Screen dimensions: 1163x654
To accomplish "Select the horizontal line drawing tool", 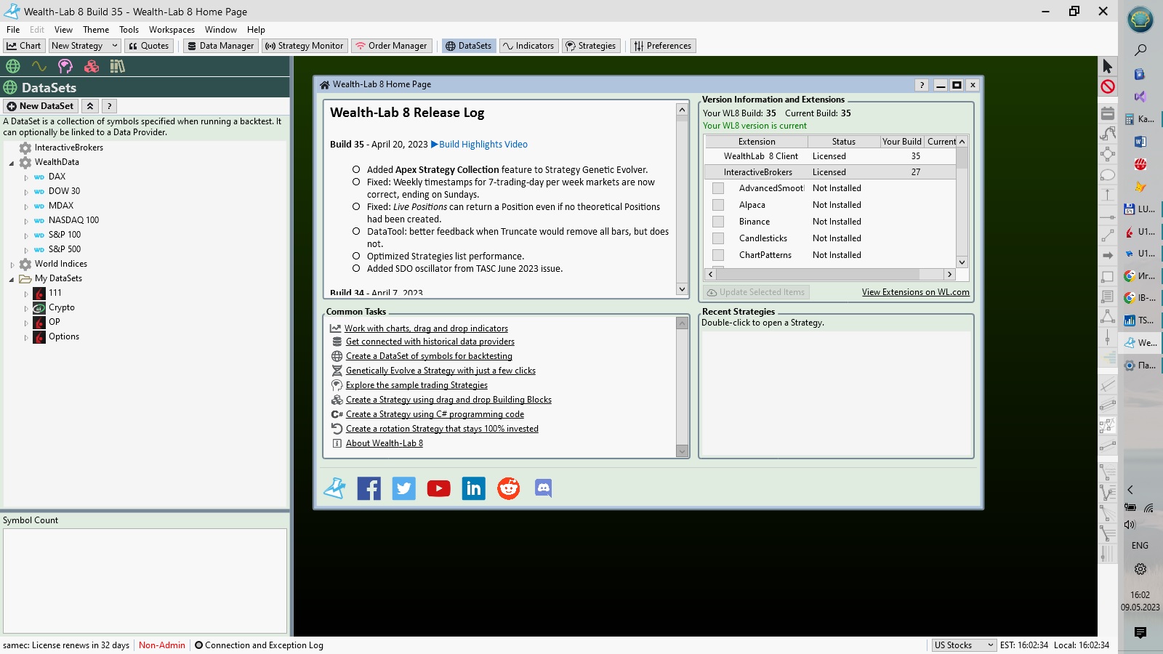I will (1108, 217).
